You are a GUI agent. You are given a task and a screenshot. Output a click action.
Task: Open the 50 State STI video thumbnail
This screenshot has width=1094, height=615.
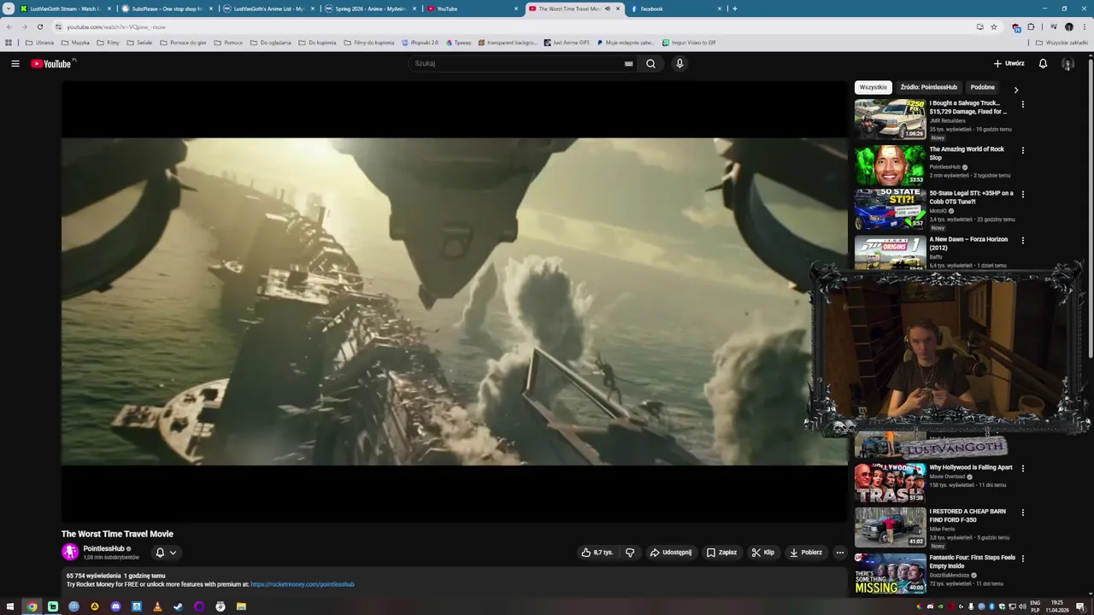coord(890,209)
